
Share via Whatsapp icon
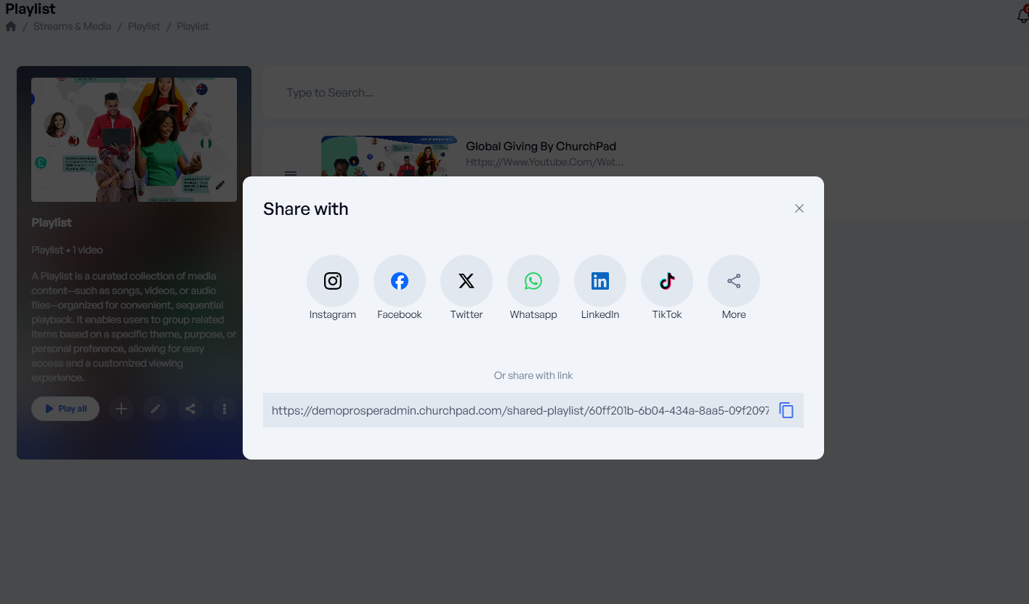click(x=533, y=281)
